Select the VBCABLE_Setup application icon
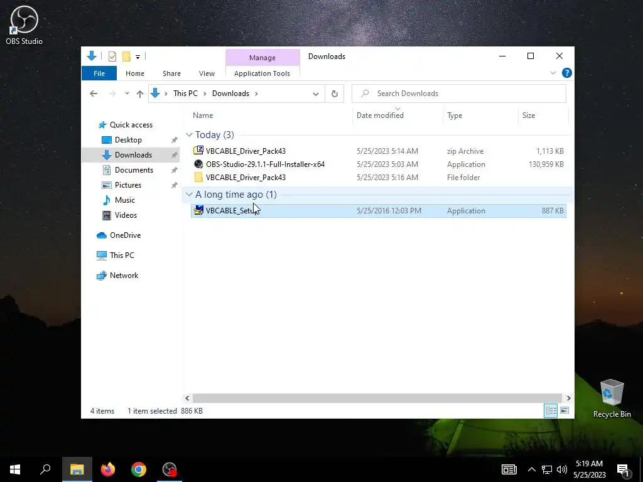 tap(198, 210)
